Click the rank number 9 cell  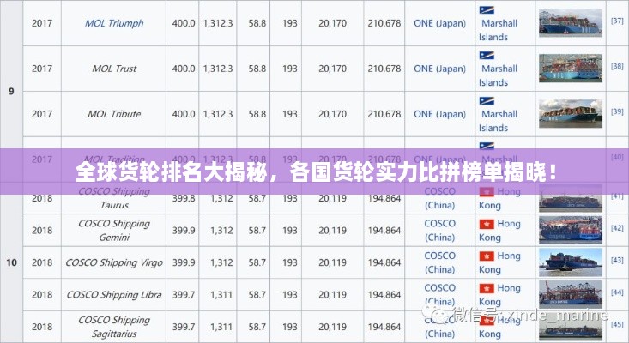coord(11,91)
